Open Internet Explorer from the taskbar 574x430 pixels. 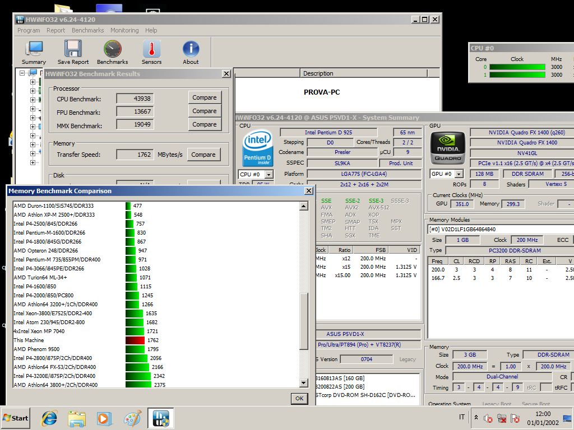tap(49, 418)
